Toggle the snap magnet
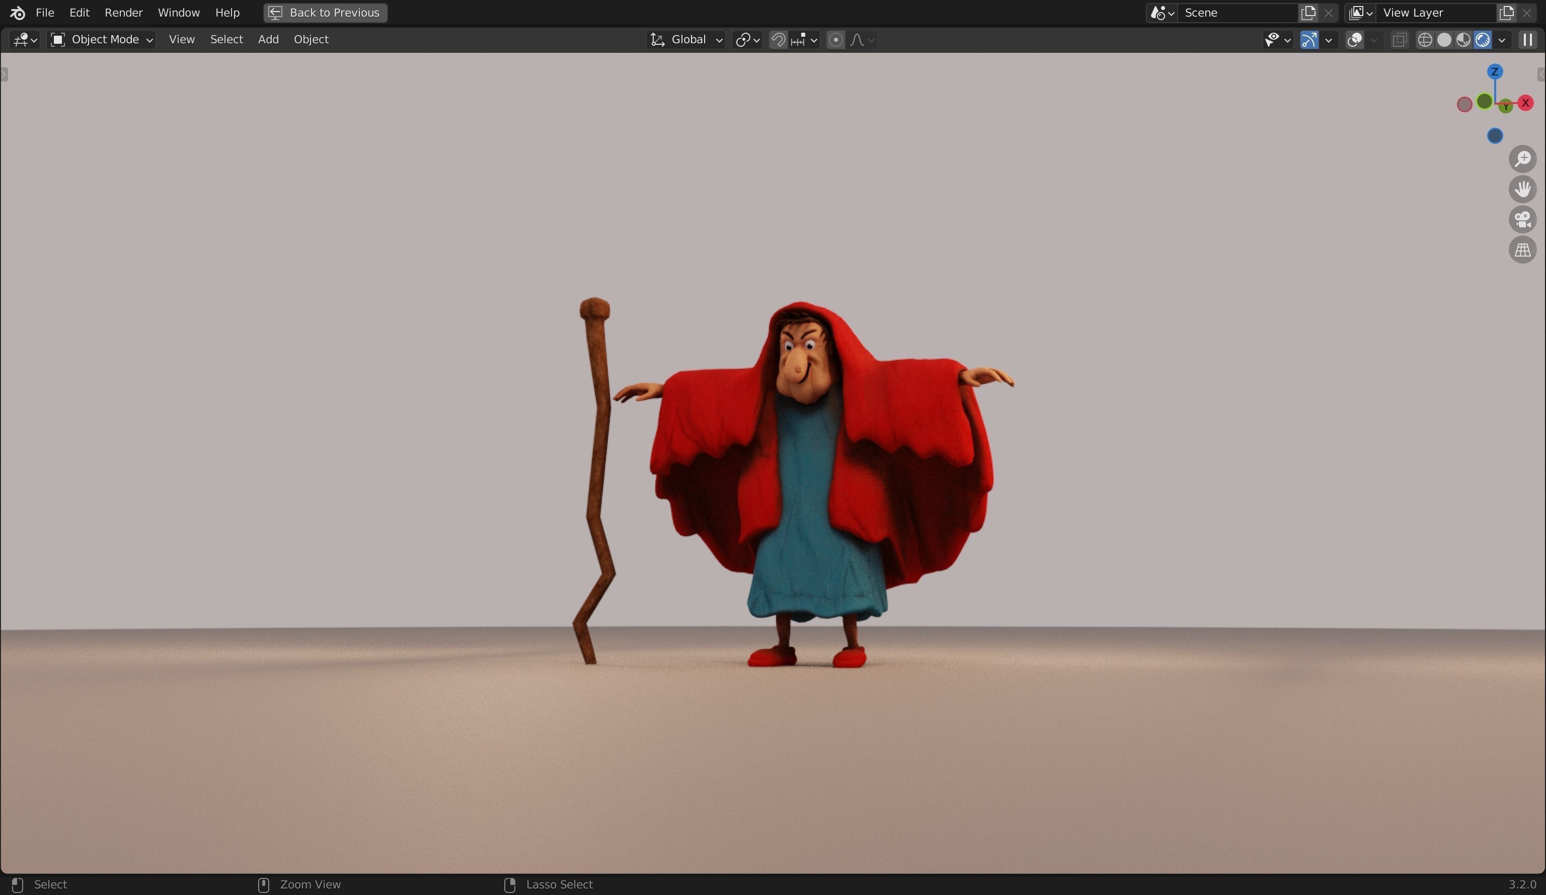The width and height of the screenshot is (1546, 895). coord(778,40)
